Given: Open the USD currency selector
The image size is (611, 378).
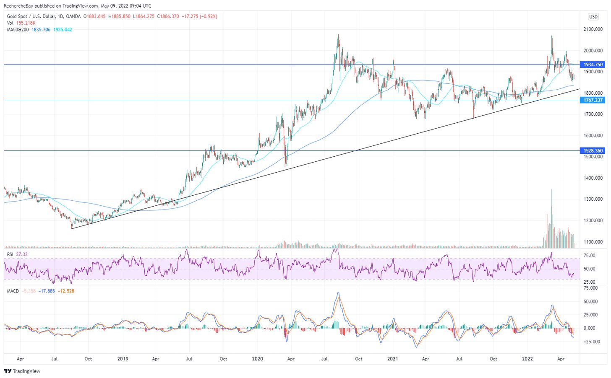Looking at the screenshot, I should tap(593, 17).
